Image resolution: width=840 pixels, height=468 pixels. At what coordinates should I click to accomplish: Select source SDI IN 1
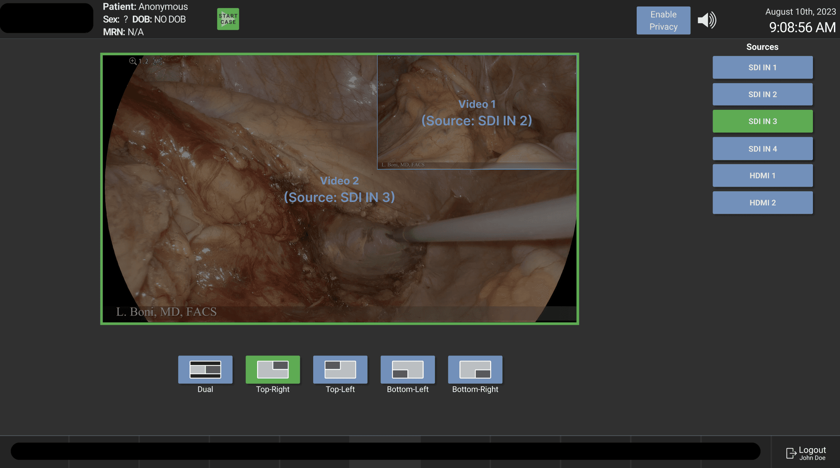(x=763, y=67)
